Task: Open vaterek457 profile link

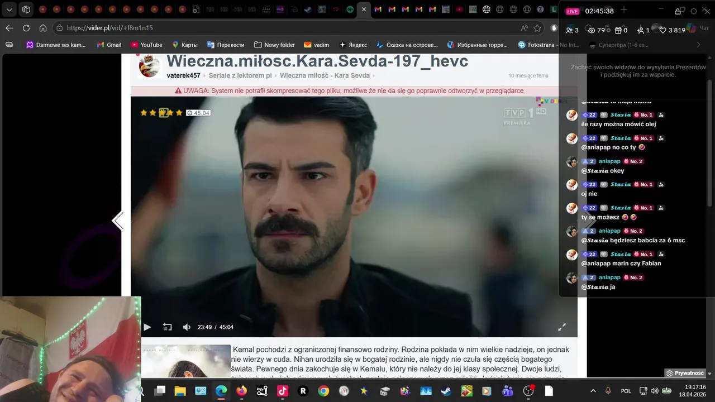Action: (183, 75)
